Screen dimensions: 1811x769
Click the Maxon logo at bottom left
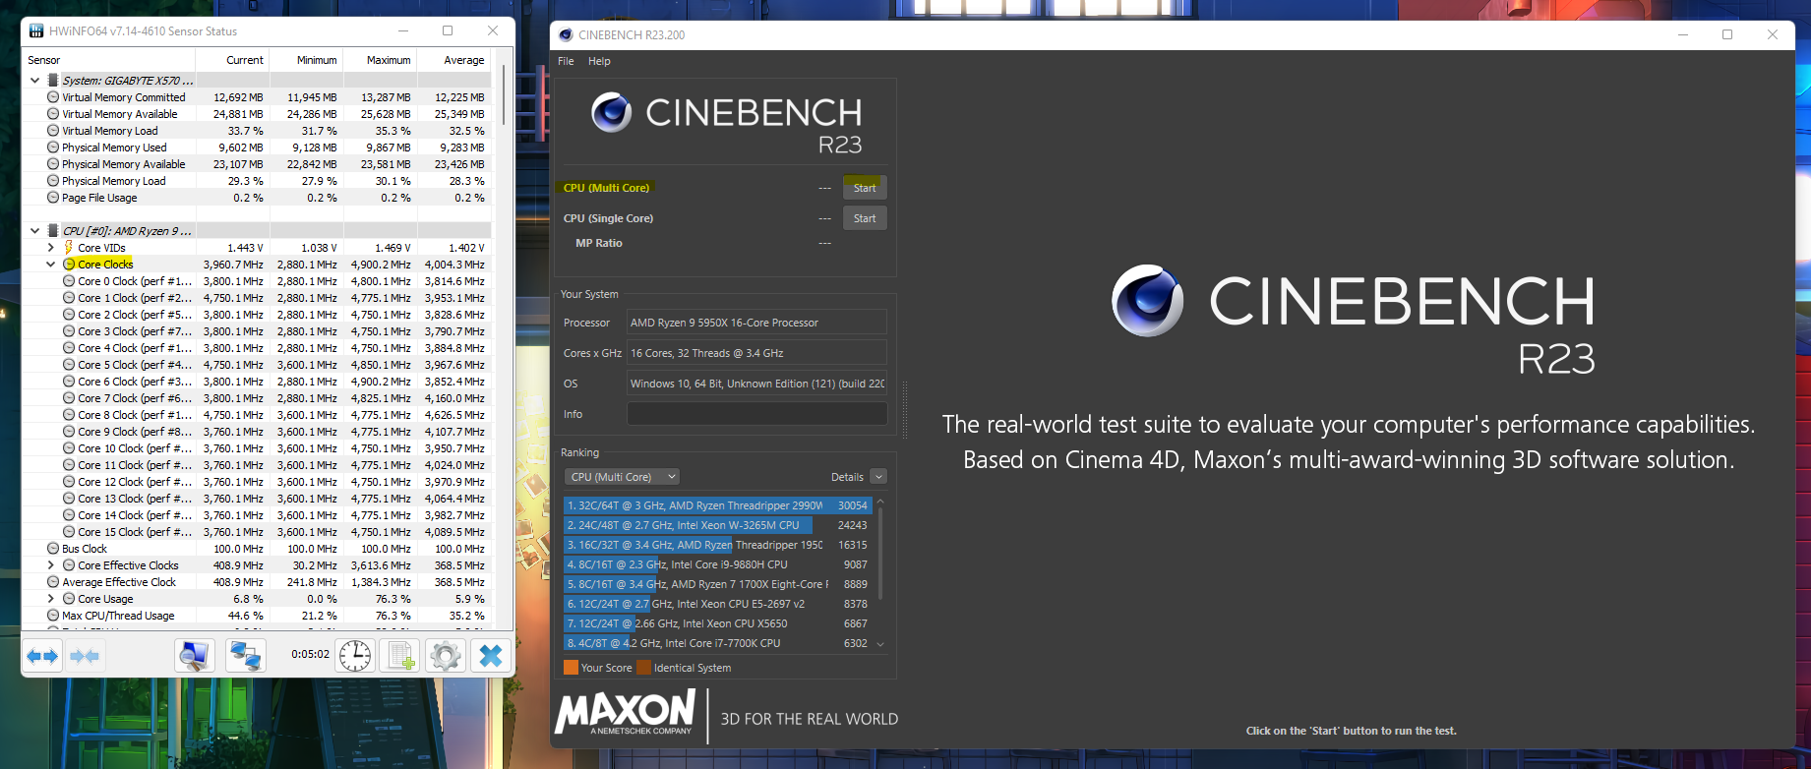click(x=626, y=712)
